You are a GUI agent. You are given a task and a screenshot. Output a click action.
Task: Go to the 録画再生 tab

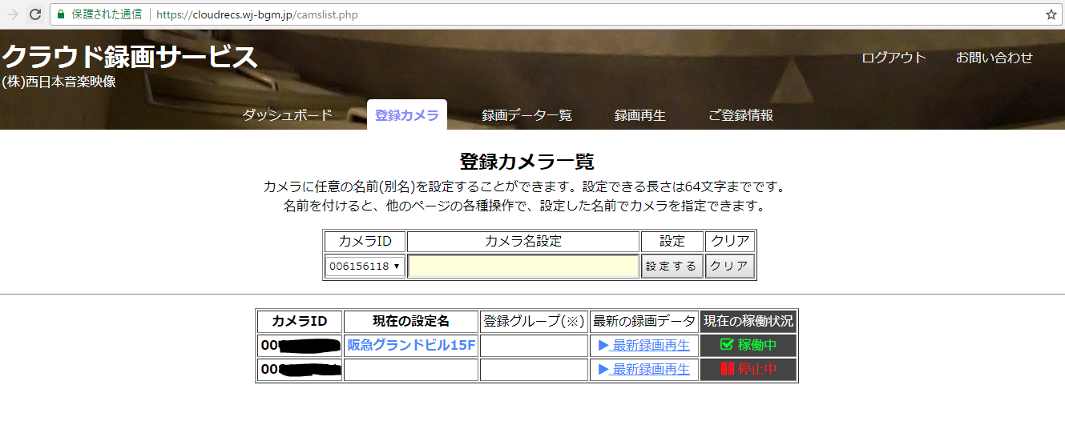(x=639, y=115)
